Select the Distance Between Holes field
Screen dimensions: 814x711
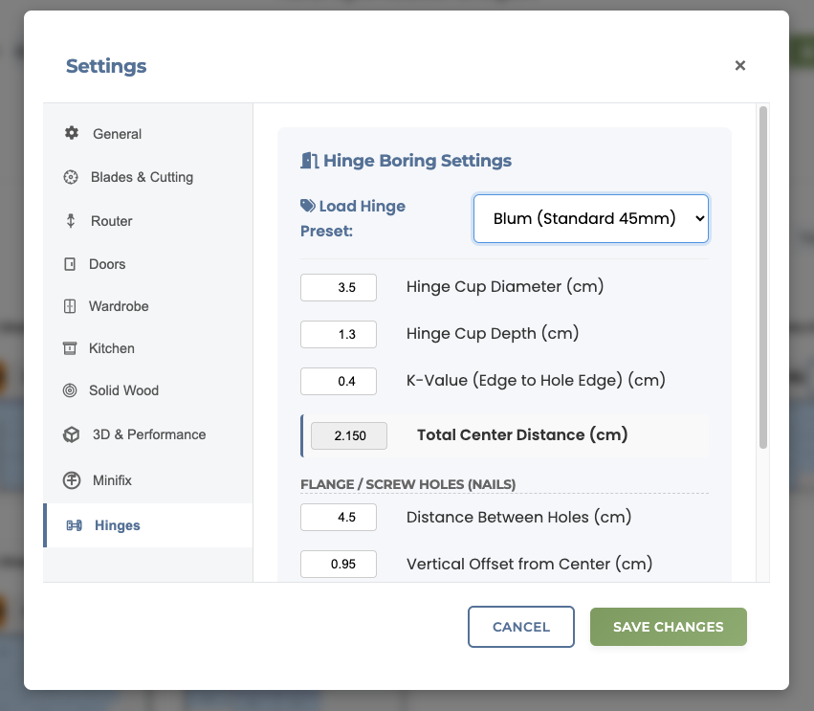pos(339,517)
